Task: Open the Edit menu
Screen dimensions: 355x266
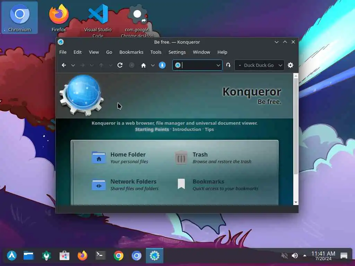Action: [x=77, y=52]
